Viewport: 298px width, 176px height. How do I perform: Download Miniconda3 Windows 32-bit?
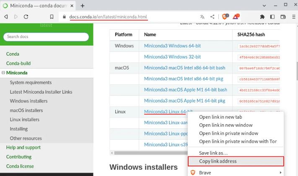pos(172,57)
